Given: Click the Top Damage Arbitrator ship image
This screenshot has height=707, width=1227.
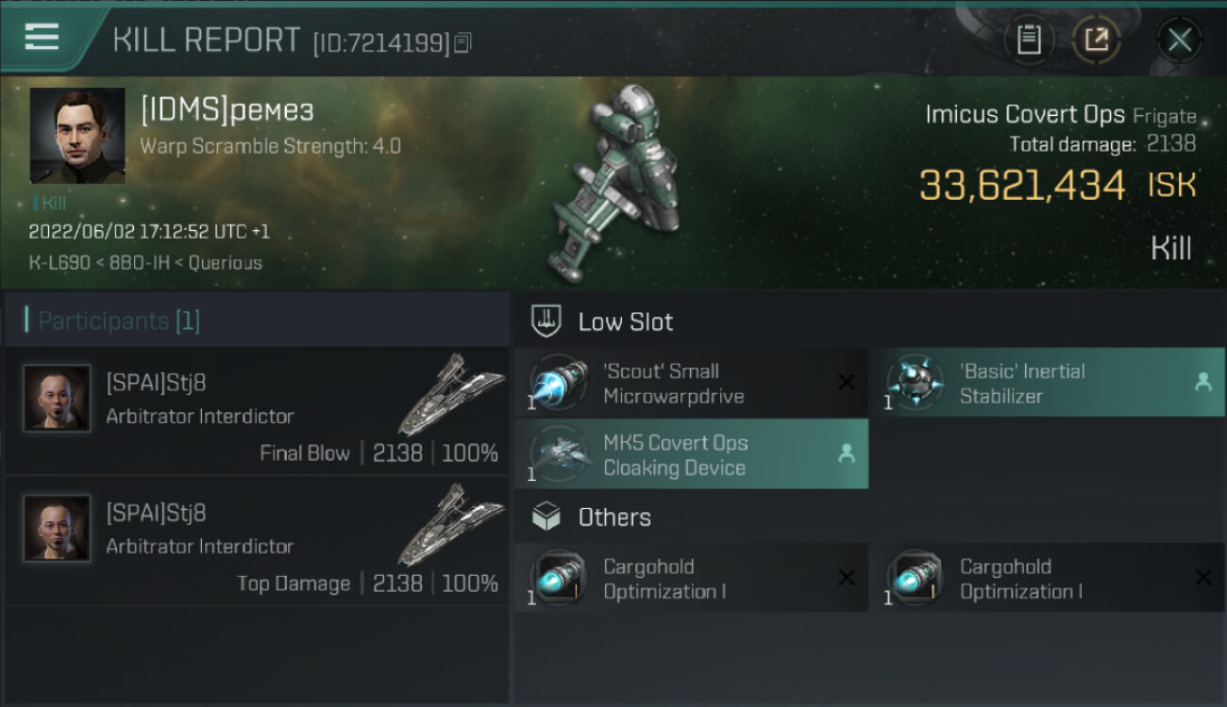Looking at the screenshot, I should pyautogui.click(x=450, y=526).
